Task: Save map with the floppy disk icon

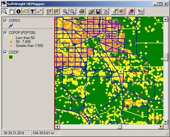Action: 98,11
